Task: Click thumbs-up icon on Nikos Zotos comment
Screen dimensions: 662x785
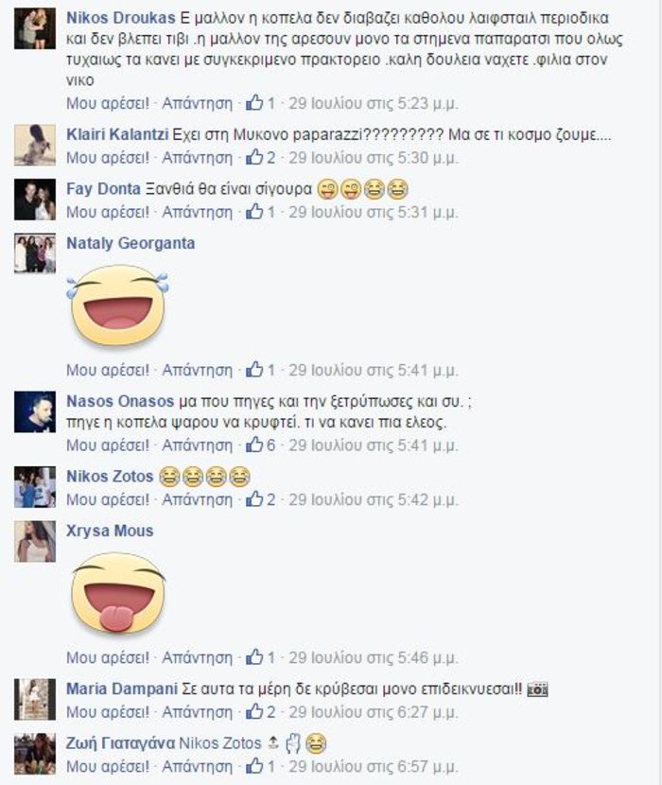Action: pyautogui.click(x=254, y=499)
